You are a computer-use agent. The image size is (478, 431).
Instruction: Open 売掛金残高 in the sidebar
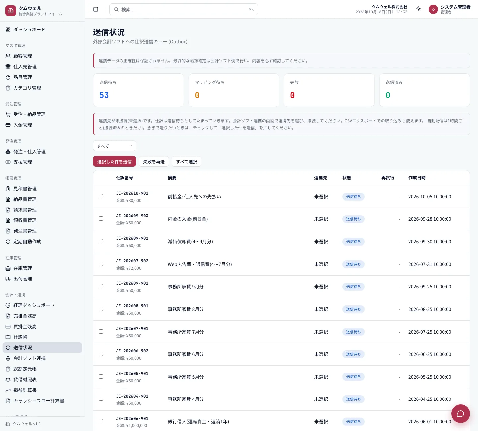pos(42,316)
